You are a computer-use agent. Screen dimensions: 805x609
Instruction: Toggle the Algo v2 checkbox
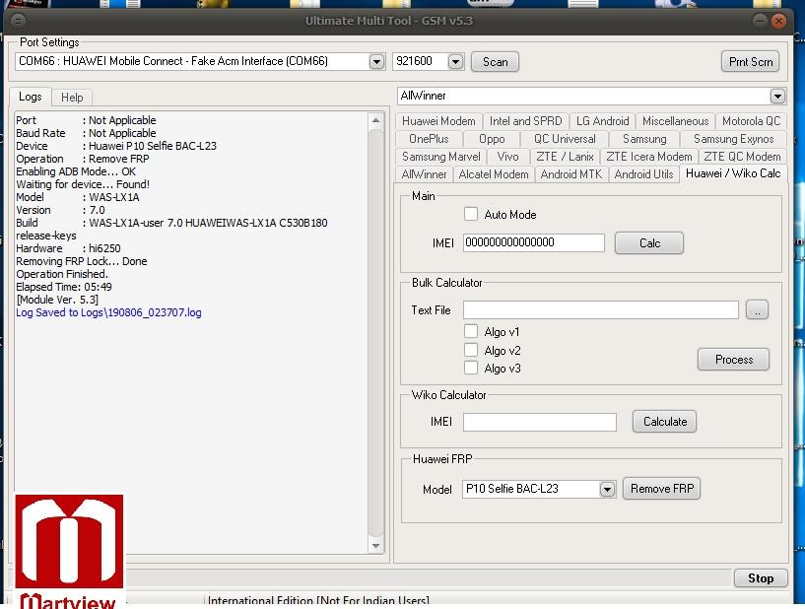tap(471, 350)
